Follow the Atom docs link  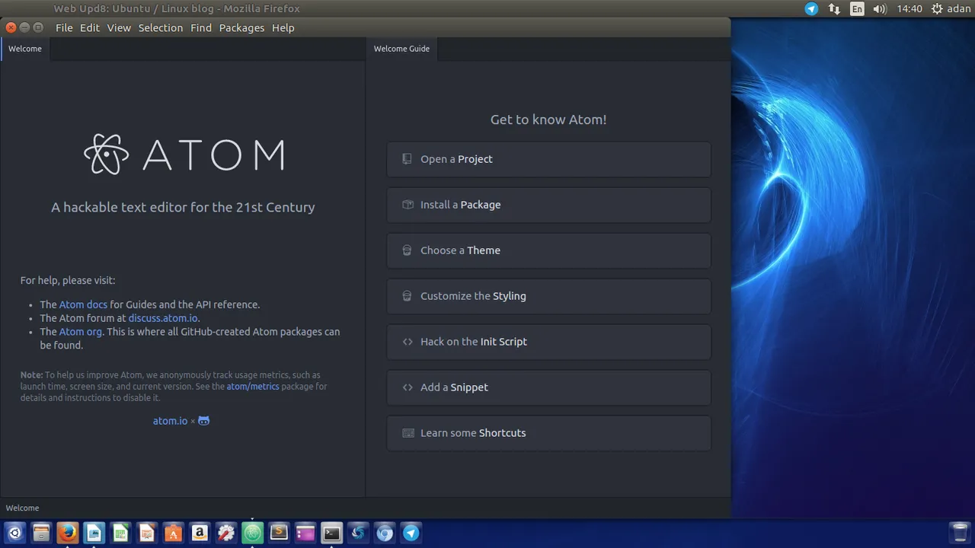[x=83, y=304]
